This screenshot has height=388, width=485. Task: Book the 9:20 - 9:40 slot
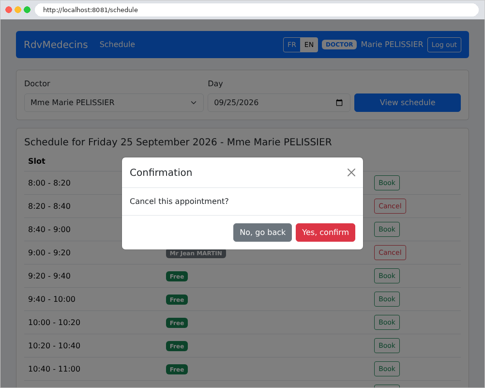click(387, 276)
